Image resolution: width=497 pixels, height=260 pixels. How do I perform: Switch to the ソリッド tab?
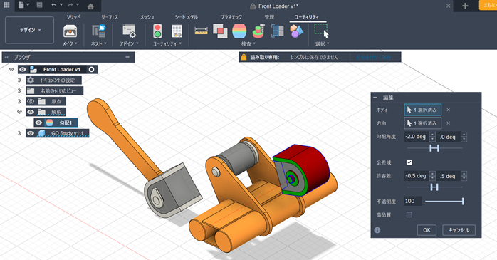(x=73, y=17)
